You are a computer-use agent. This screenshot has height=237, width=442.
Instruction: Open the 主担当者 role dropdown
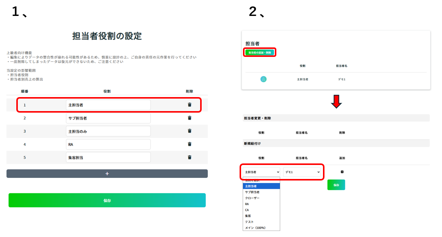click(x=262, y=172)
